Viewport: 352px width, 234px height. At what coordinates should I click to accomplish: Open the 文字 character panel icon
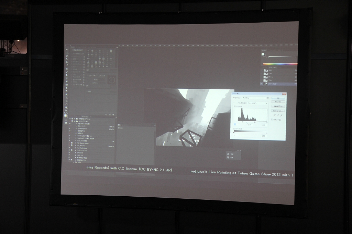pyautogui.click(x=228, y=154)
